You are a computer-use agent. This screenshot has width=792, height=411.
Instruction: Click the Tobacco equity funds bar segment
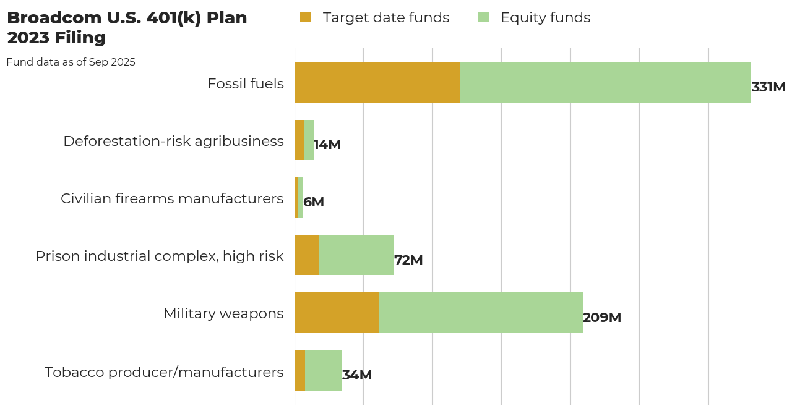[x=323, y=370]
